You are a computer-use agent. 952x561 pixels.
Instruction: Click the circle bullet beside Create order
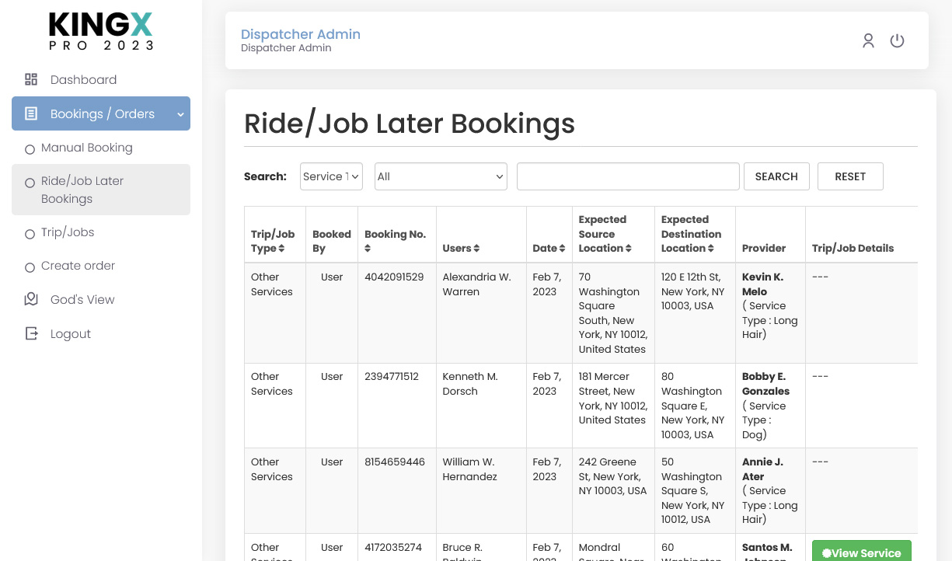pyautogui.click(x=30, y=267)
